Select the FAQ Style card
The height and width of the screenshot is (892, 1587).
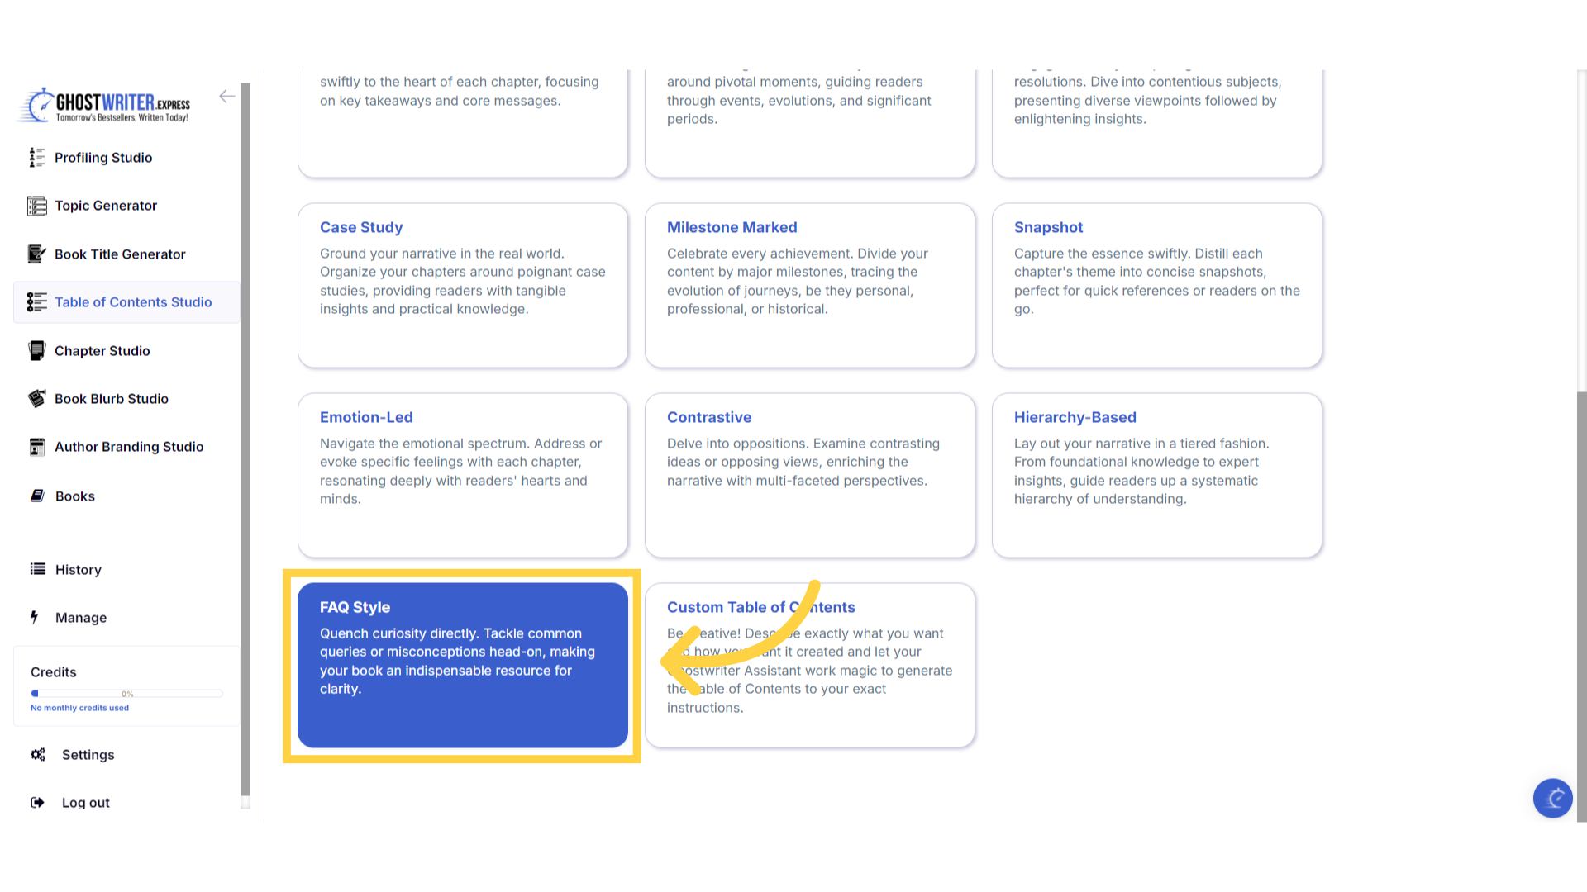pyautogui.click(x=462, y=665)
